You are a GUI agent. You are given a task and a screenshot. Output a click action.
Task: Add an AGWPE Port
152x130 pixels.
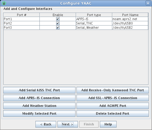[x=113, y=106]
